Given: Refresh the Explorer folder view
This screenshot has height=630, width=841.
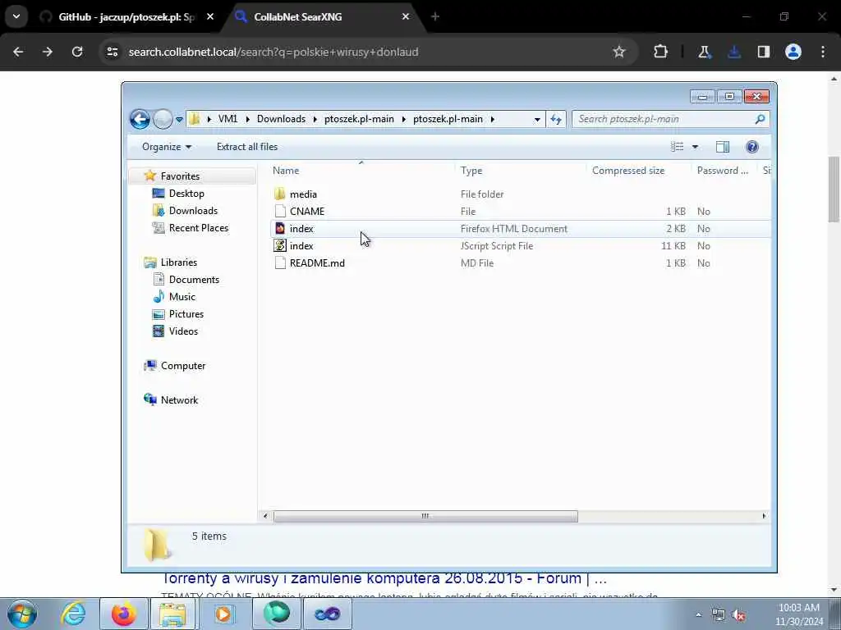Looking at the screenshot, I should [x=556, y=120].
